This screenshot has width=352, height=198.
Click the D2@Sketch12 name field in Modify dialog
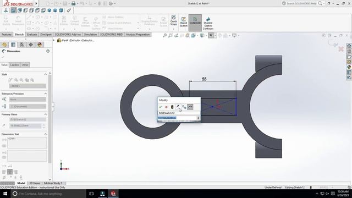tap(179, 113)
